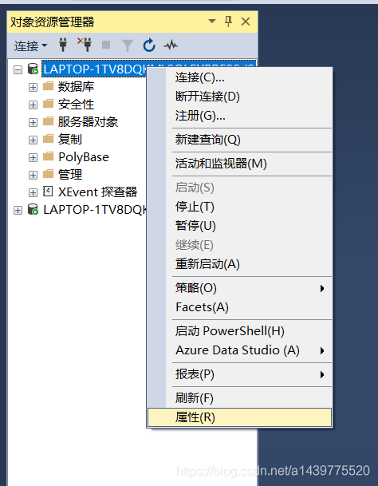
Task: Expand the second LAPTOP server node
Action: click(18, 210)
